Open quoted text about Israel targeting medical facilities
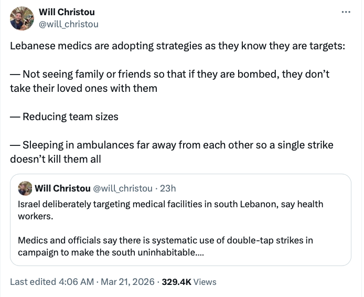 [x=170, y=204]
